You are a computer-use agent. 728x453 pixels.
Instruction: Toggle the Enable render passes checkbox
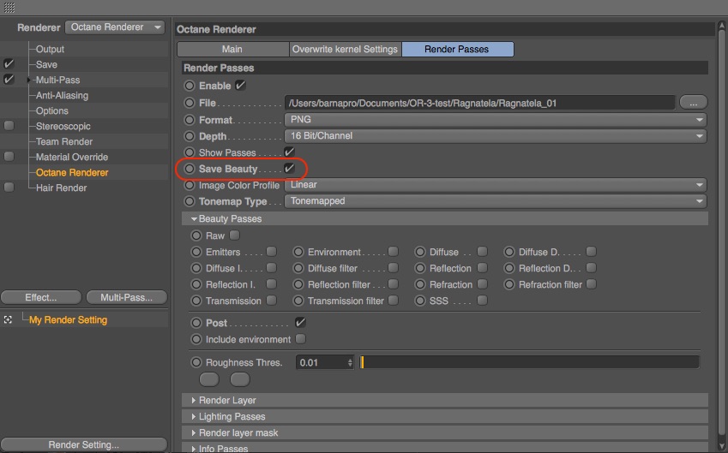pyautogui.click(x=240, y=86)
